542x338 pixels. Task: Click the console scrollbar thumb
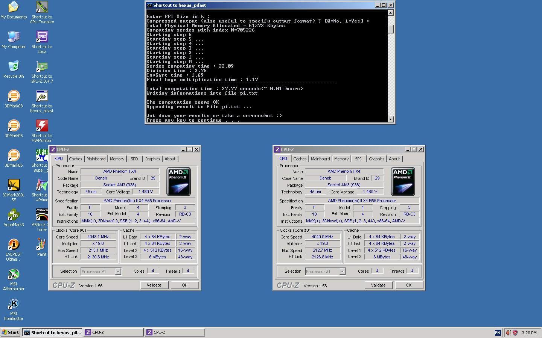click(x=391, y=29)
